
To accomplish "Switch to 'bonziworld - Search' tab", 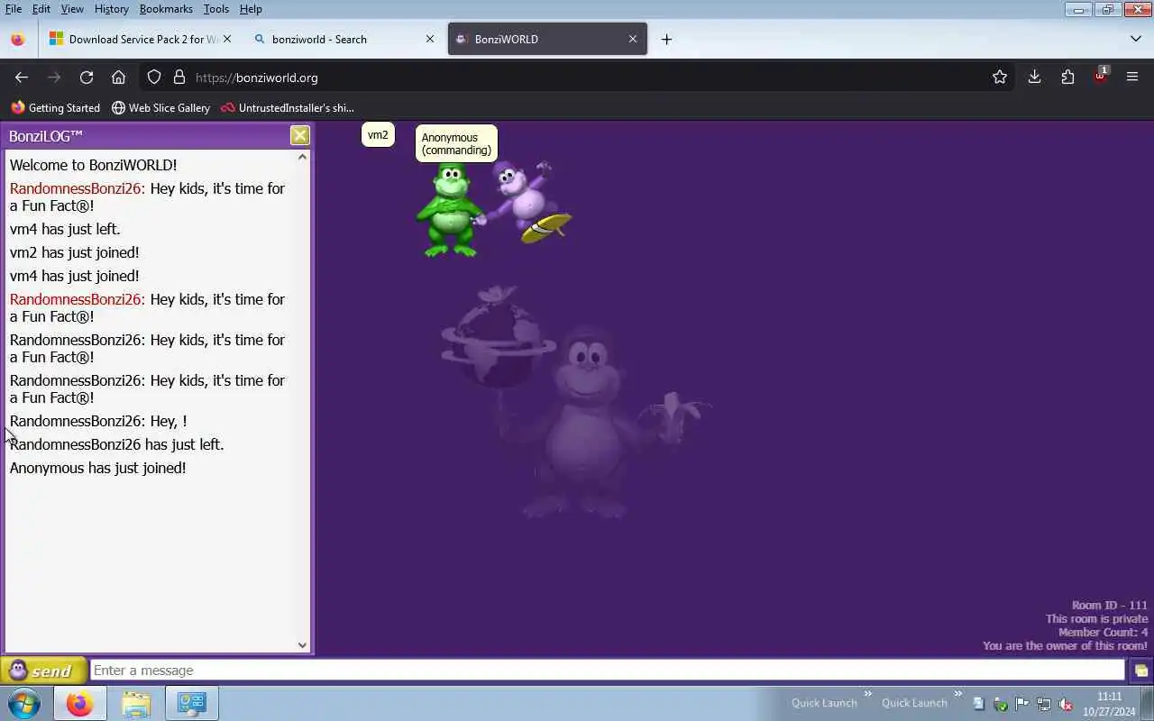I will pyautogui.click(x=344, y=39).
